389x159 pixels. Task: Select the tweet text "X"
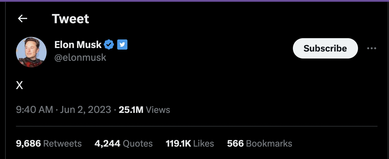[x=19, y=85]
